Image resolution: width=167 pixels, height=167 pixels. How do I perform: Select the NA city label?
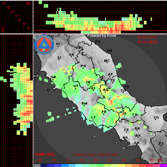(x=125, y=138)
